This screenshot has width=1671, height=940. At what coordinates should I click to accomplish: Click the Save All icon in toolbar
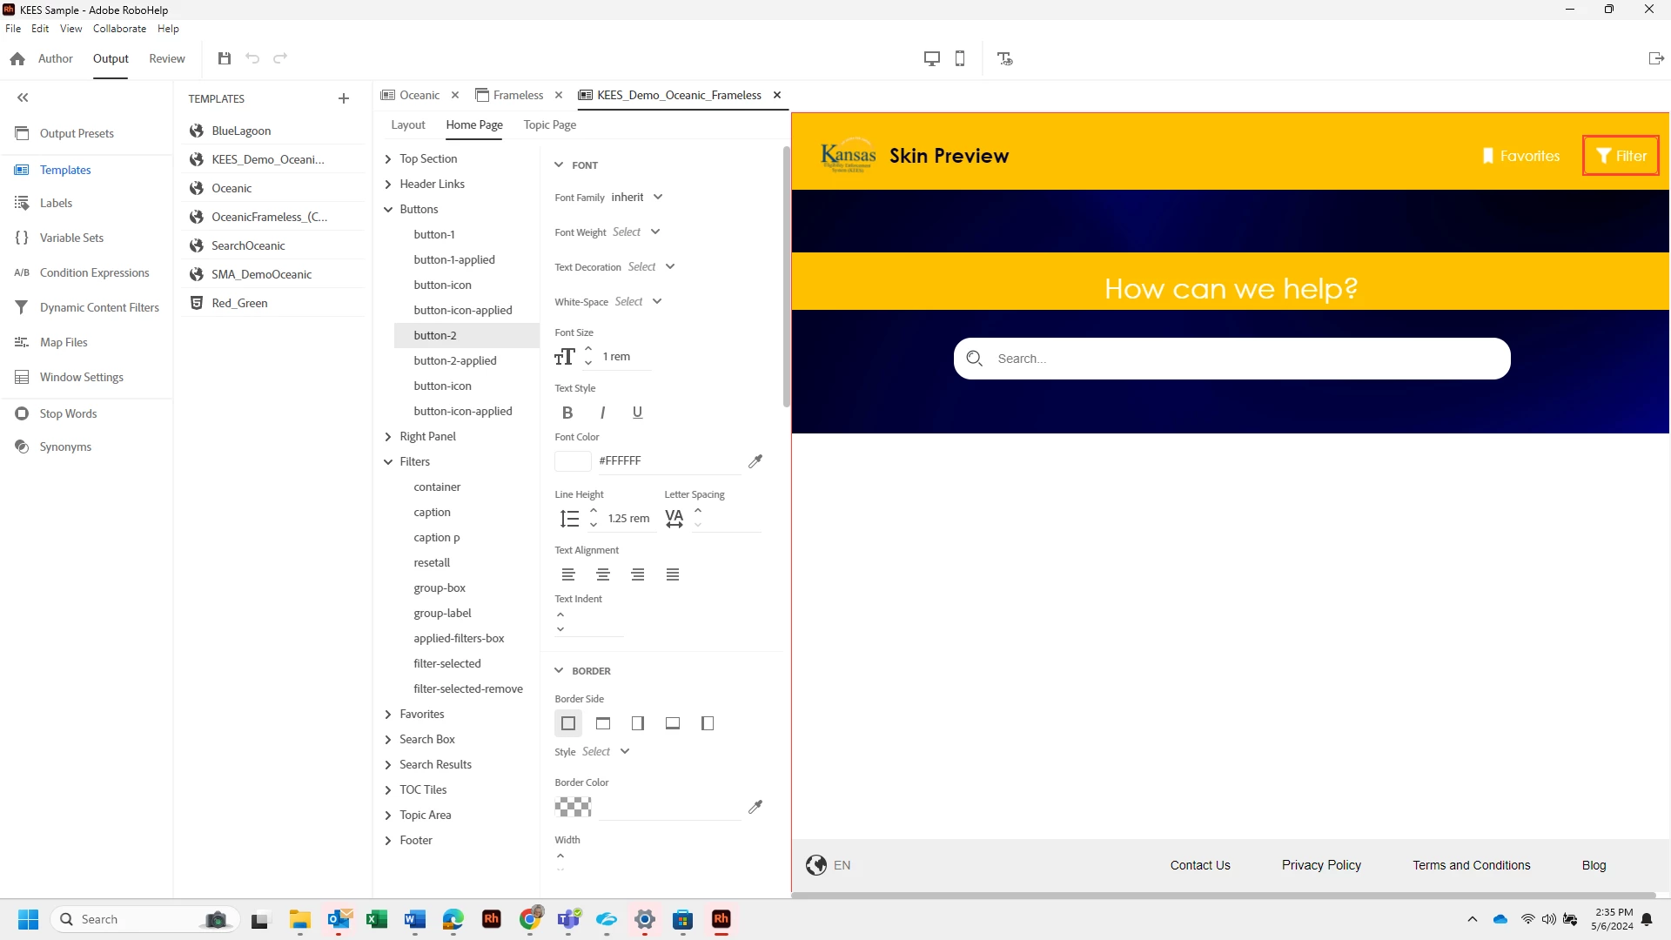[225, 58]
